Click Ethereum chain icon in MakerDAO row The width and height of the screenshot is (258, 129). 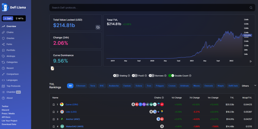coord(162,126)
